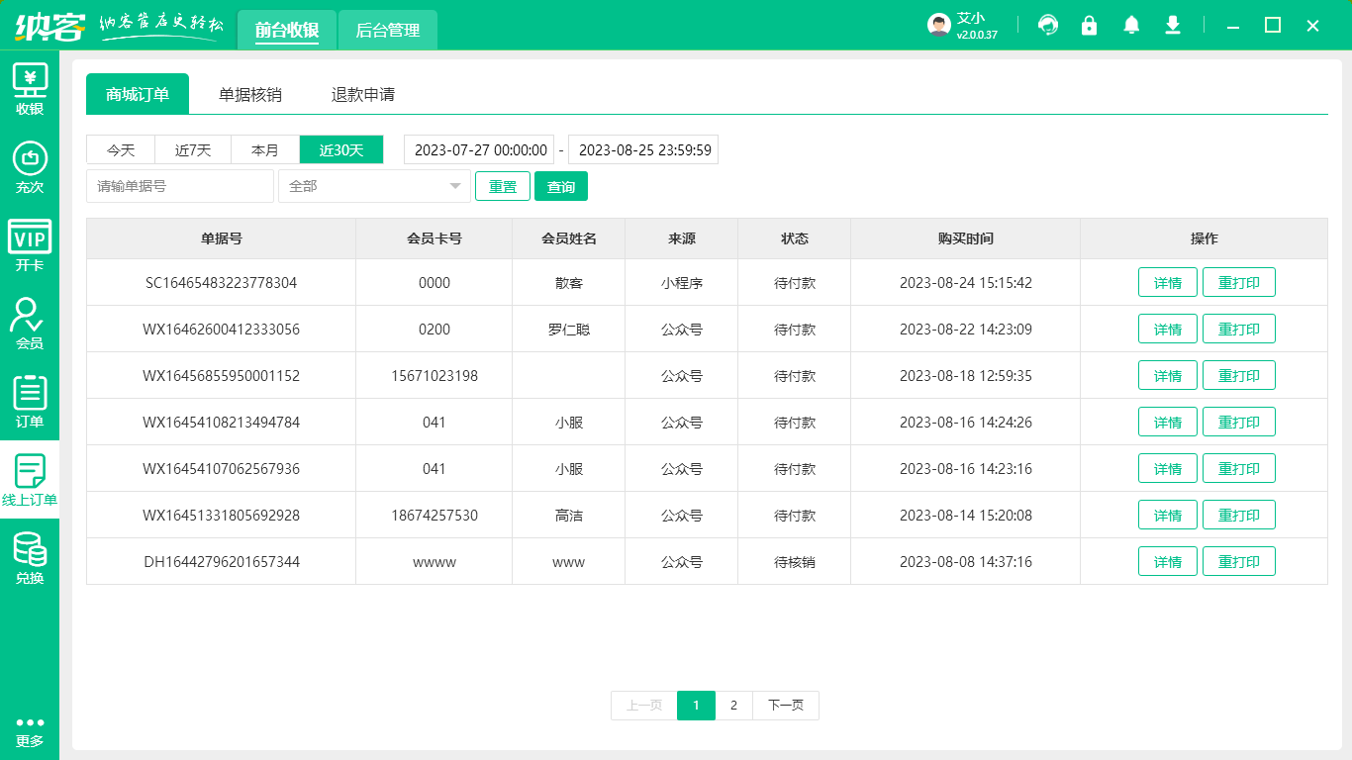
Task: Open the start date field 2023-07-27
Action: pyautogui.click(x=479, y=150)
